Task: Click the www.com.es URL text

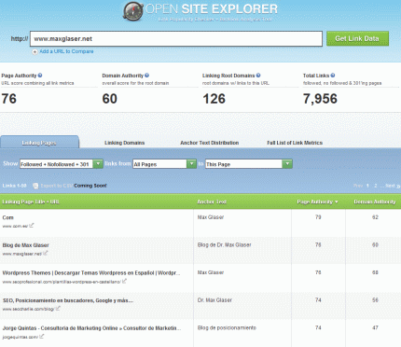Action: [x=15, y=226]
